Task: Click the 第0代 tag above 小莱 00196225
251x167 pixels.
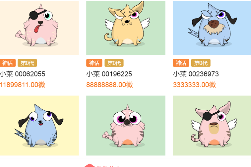Action: [x=114, y=63]
